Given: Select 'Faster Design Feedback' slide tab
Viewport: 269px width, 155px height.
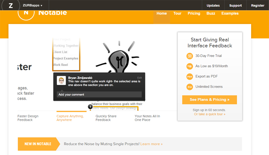Looking at the screenshot, I should tap(28, 118).
